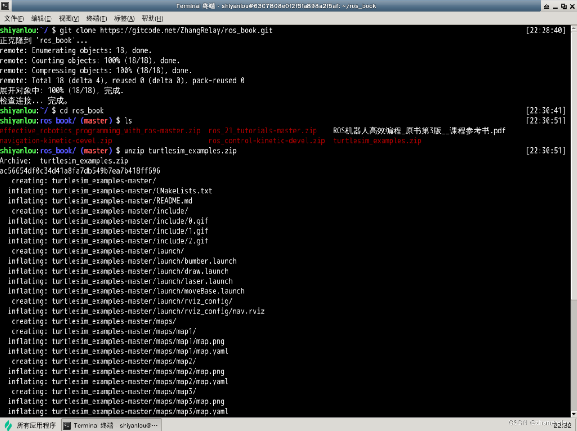The image size is (577, 431).
Task: Click effective_robotics_programming_with_ros-master.zip file name
Action: click(x=100, y=131)
